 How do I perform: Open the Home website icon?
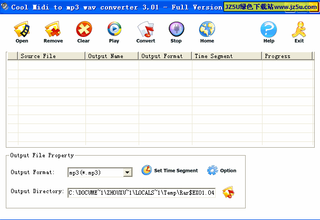(x=207, y=31)
